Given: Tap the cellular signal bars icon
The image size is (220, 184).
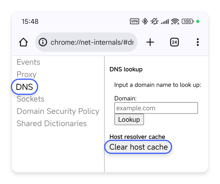Looking at the screenshot, I should coord(165,21).
